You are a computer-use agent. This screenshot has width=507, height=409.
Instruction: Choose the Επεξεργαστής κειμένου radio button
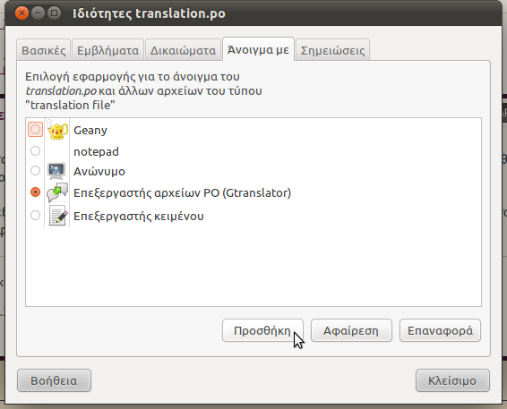(x=35, y=215)
